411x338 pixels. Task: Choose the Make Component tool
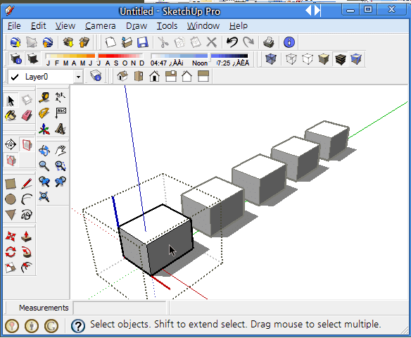pyautogui.click(x=27, y=100)
